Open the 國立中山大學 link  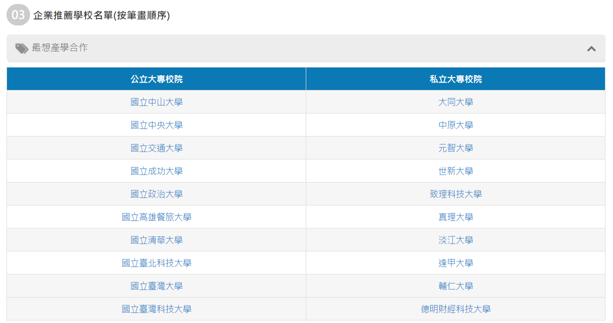(x=157, y=102)
